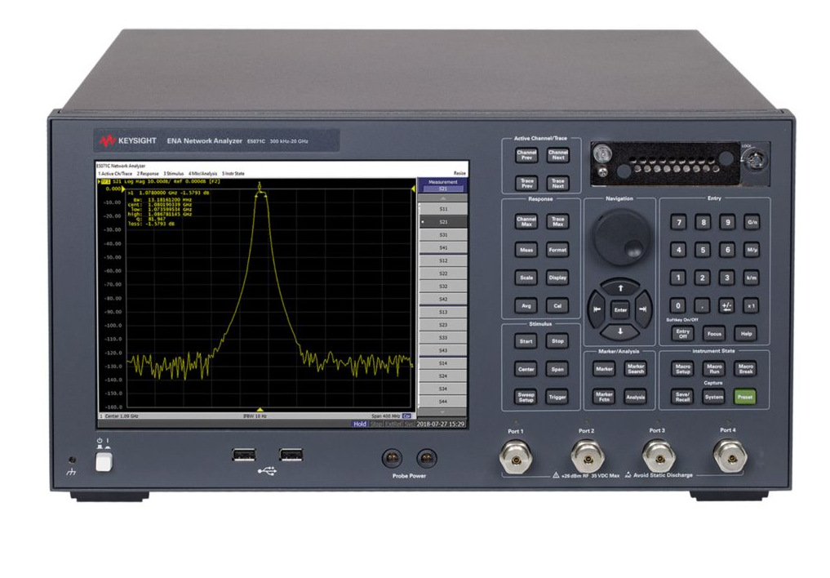Click the Trigger hardkey

pos(557,397)
